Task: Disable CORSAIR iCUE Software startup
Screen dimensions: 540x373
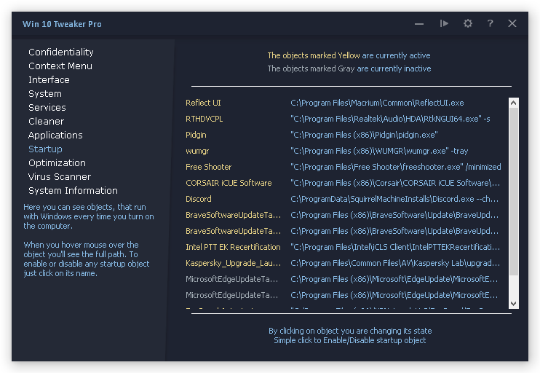Action: (229, 183)
